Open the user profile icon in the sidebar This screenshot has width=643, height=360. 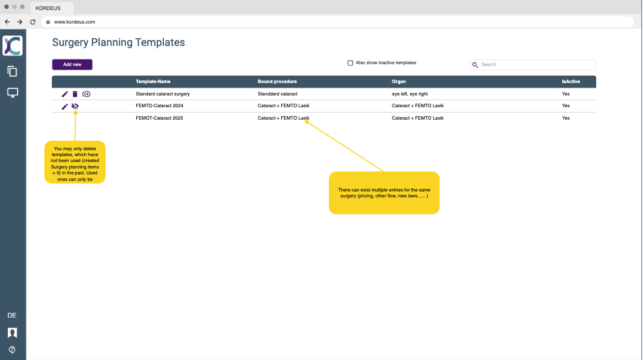(x=12, y=333)
